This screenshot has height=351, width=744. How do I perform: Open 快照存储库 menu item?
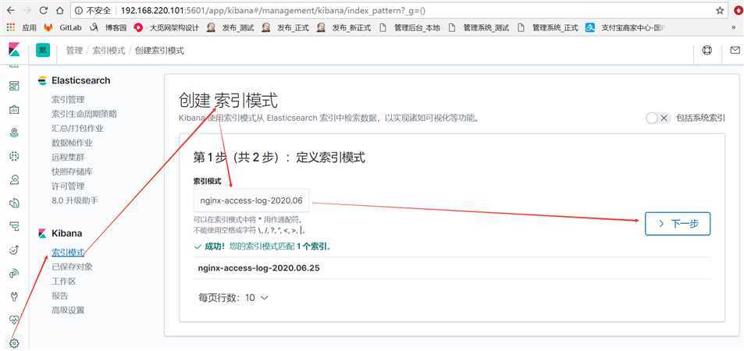point(72,172)
